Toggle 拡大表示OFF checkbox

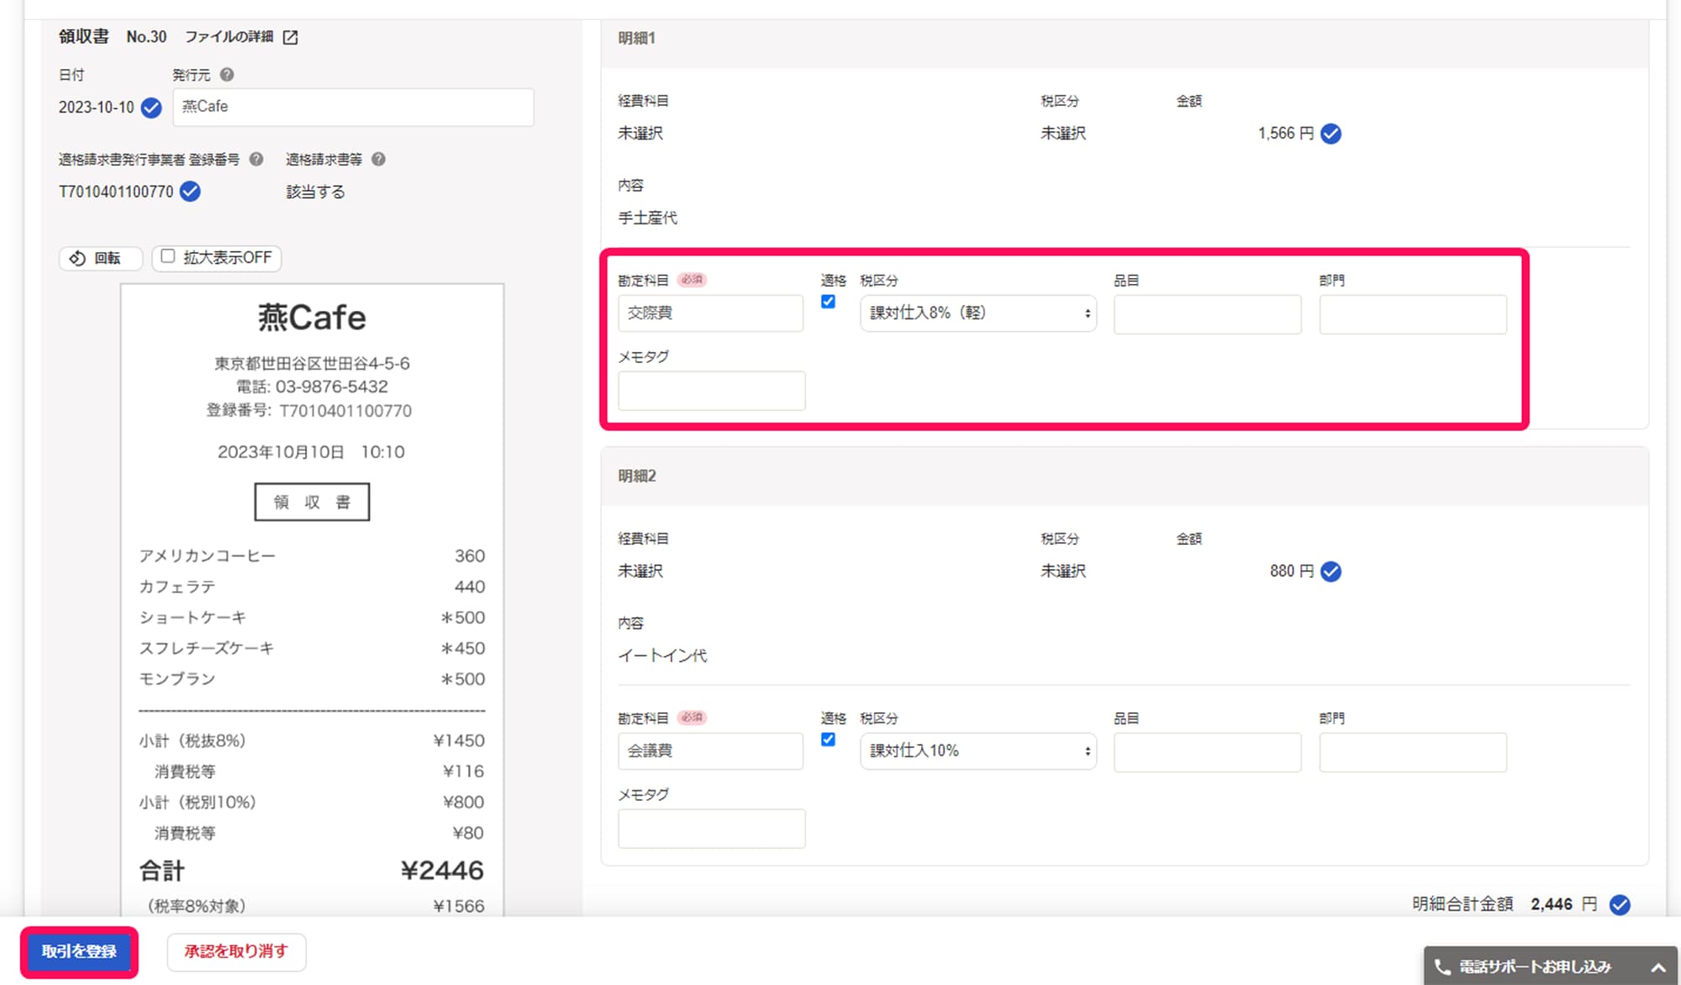click(168, 256)
